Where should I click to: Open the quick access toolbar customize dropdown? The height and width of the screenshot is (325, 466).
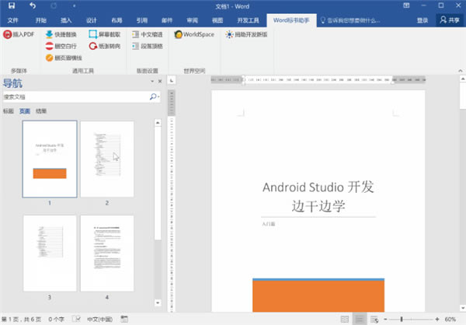pos(74,5)
